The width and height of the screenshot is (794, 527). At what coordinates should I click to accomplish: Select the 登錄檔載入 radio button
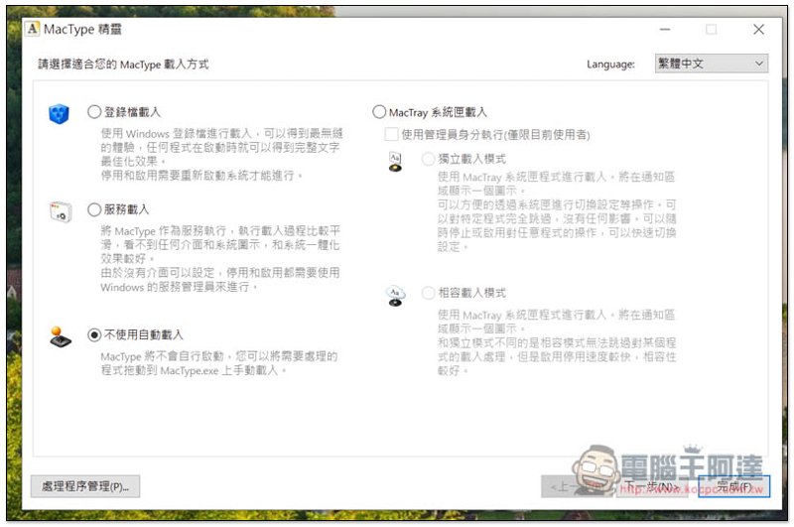click(94, 112)
